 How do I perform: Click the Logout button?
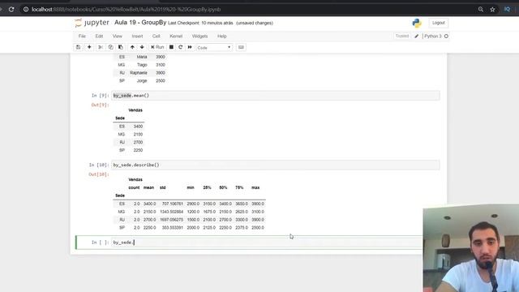(x=438, y=23)
